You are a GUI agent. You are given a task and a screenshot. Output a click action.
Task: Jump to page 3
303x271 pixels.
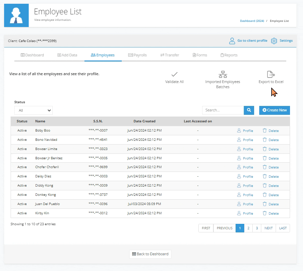pos(257,228)
